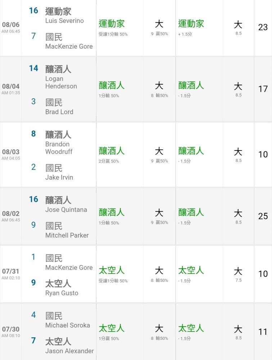Select total runs 11
The image size is (272, 360).
tap(263, 332)
